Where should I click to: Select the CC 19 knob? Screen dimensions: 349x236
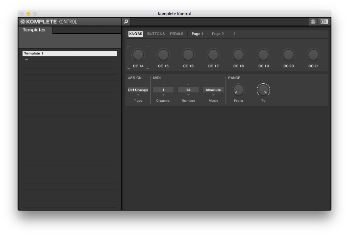pos(263,54)
